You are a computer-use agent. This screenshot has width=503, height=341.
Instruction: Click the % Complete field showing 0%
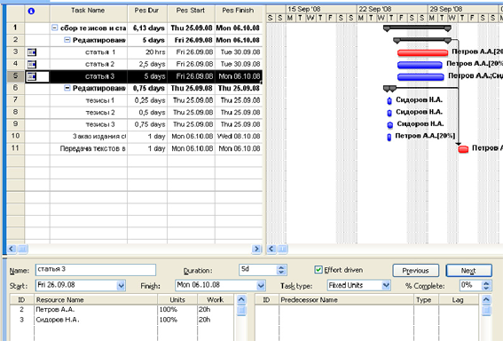coord(471,285)
